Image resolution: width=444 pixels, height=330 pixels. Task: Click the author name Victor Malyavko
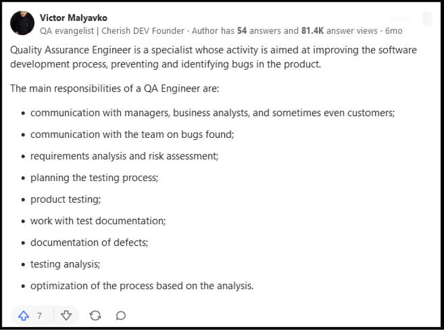pos(74,18)
